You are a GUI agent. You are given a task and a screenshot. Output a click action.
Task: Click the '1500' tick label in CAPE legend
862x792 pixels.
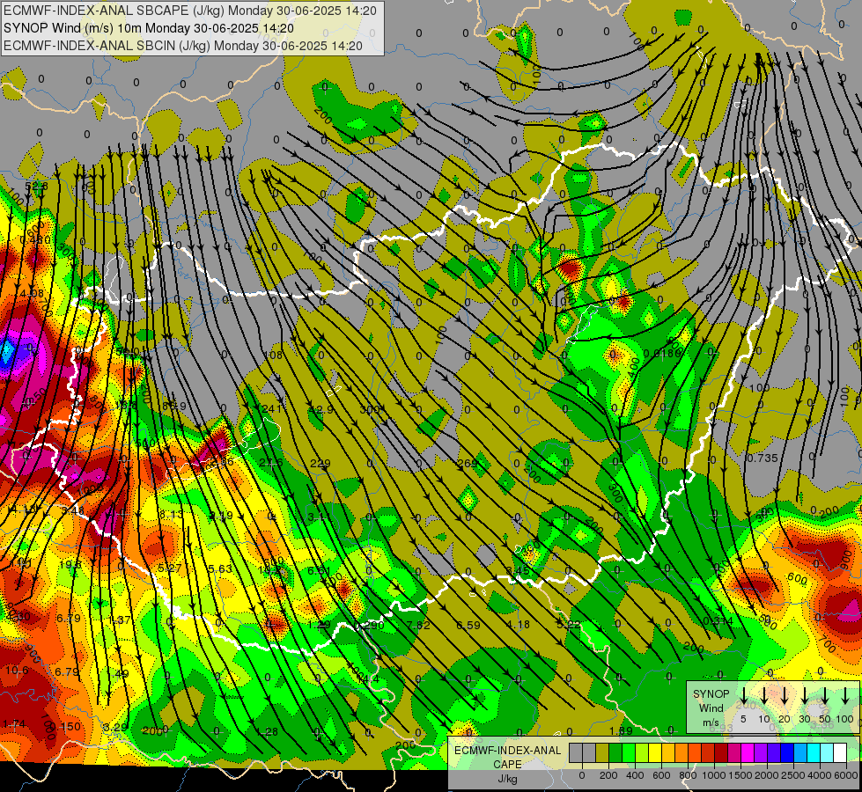(740, 775)
